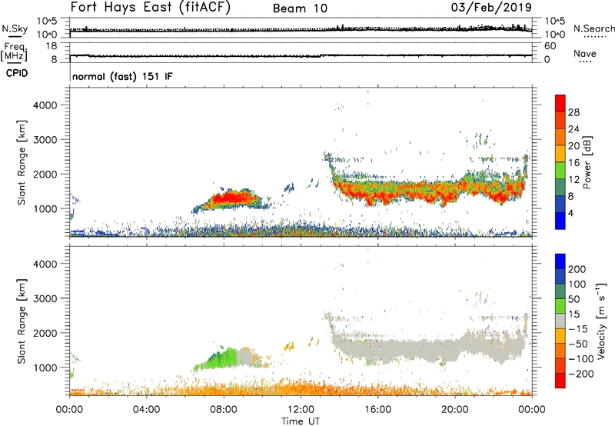Click the "16:00" time tick label

tap(377, 410)
